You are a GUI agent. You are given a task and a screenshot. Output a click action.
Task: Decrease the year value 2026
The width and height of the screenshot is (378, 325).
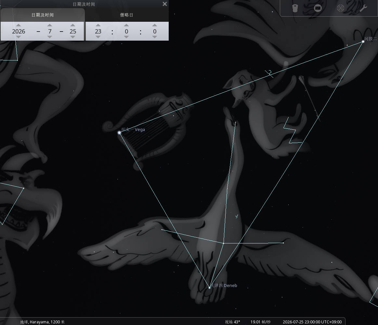click(19, 37)
